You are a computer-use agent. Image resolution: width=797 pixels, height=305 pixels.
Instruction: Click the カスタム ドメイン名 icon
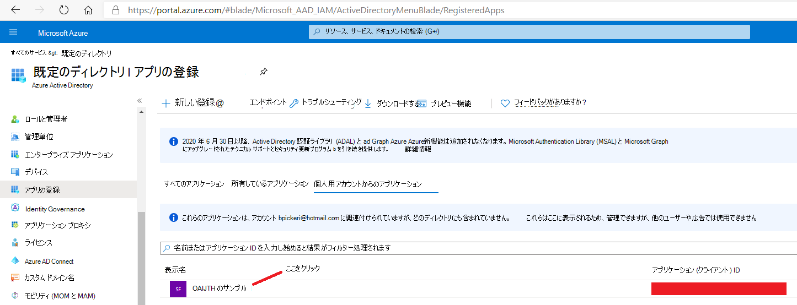coord(15,277)
